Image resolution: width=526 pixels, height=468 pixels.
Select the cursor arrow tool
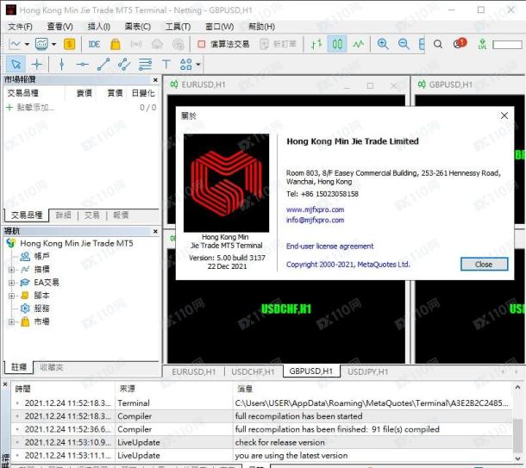pyautogui.click(x=16, y=64)
